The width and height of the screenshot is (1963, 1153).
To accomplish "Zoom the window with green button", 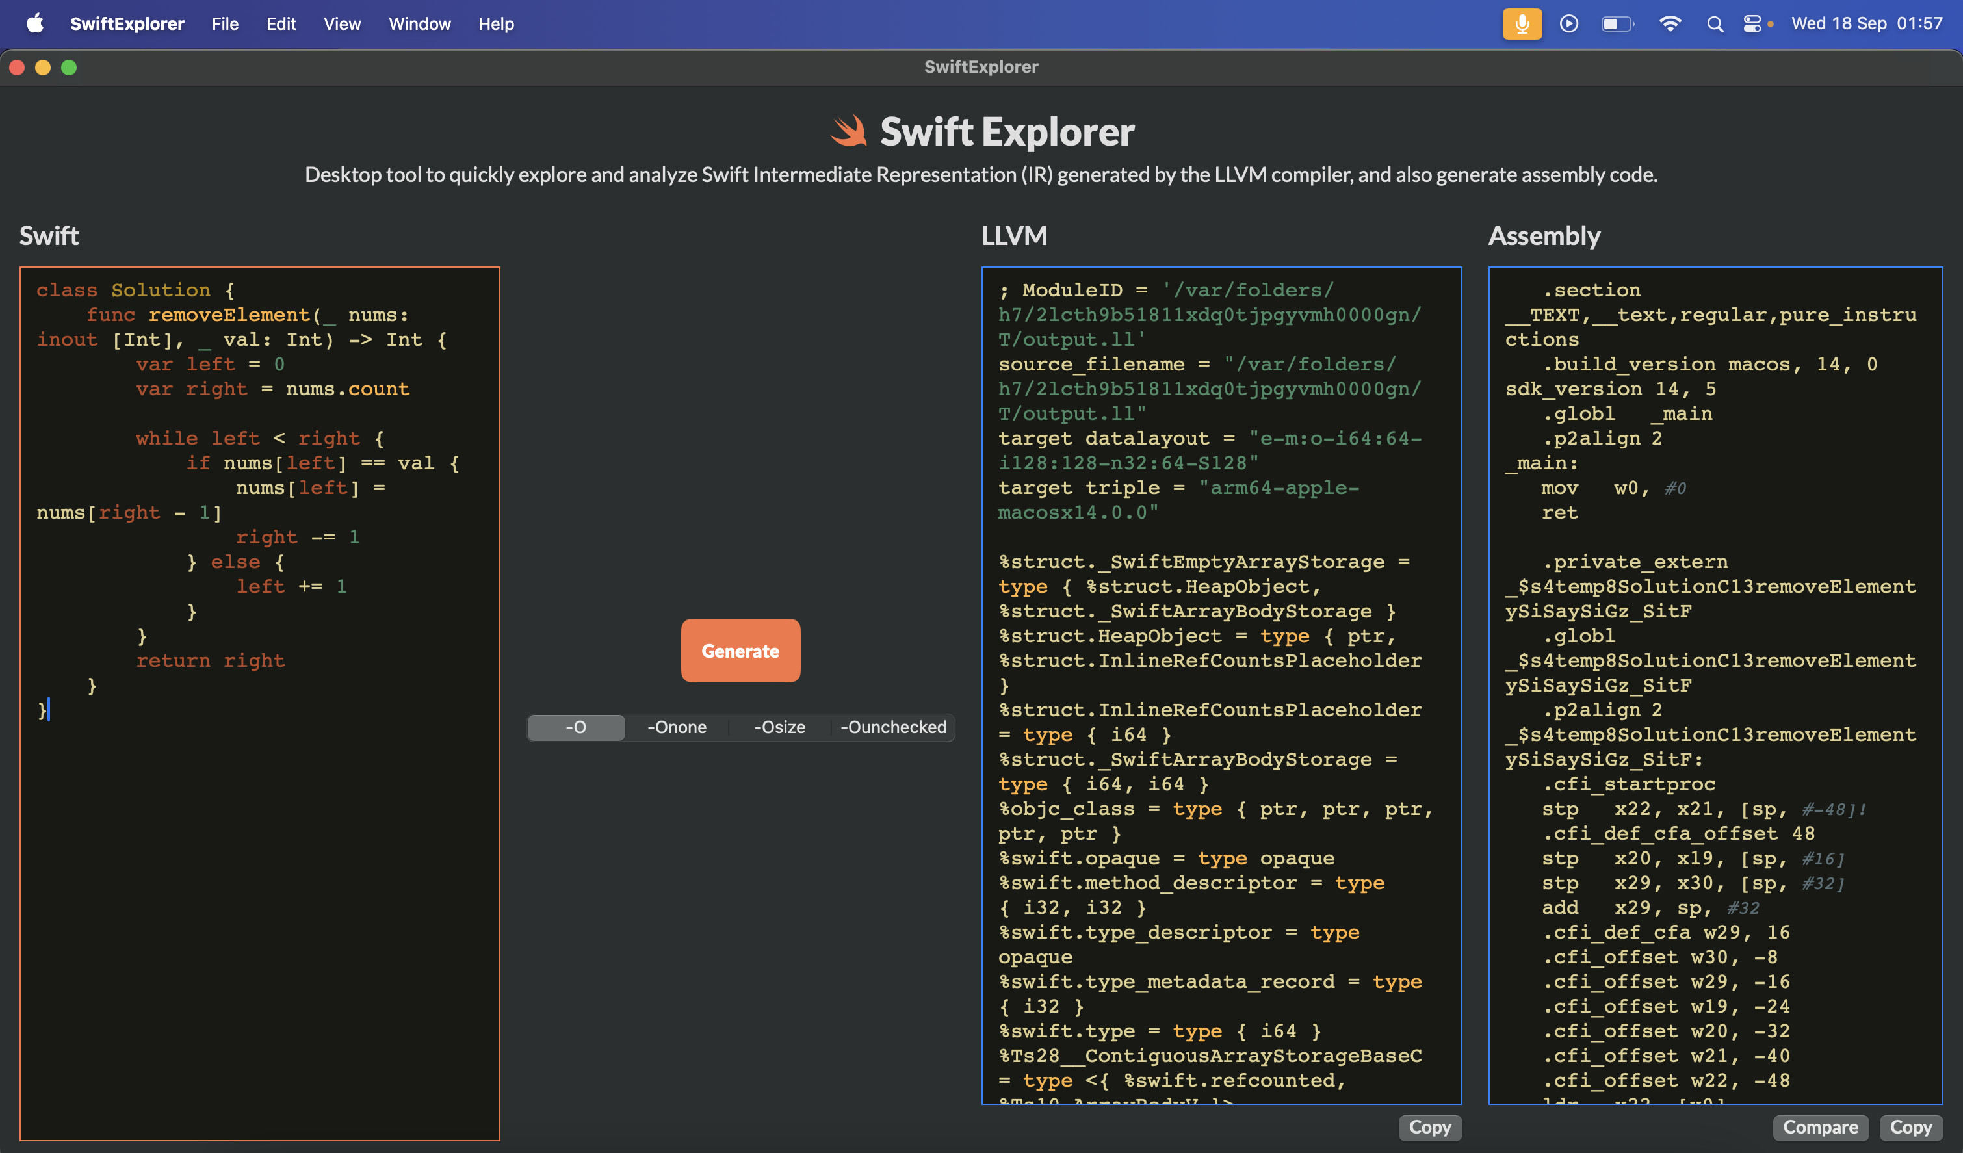I will pos(68,68).
